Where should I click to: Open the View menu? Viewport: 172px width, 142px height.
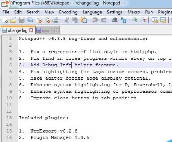(49, 12)
